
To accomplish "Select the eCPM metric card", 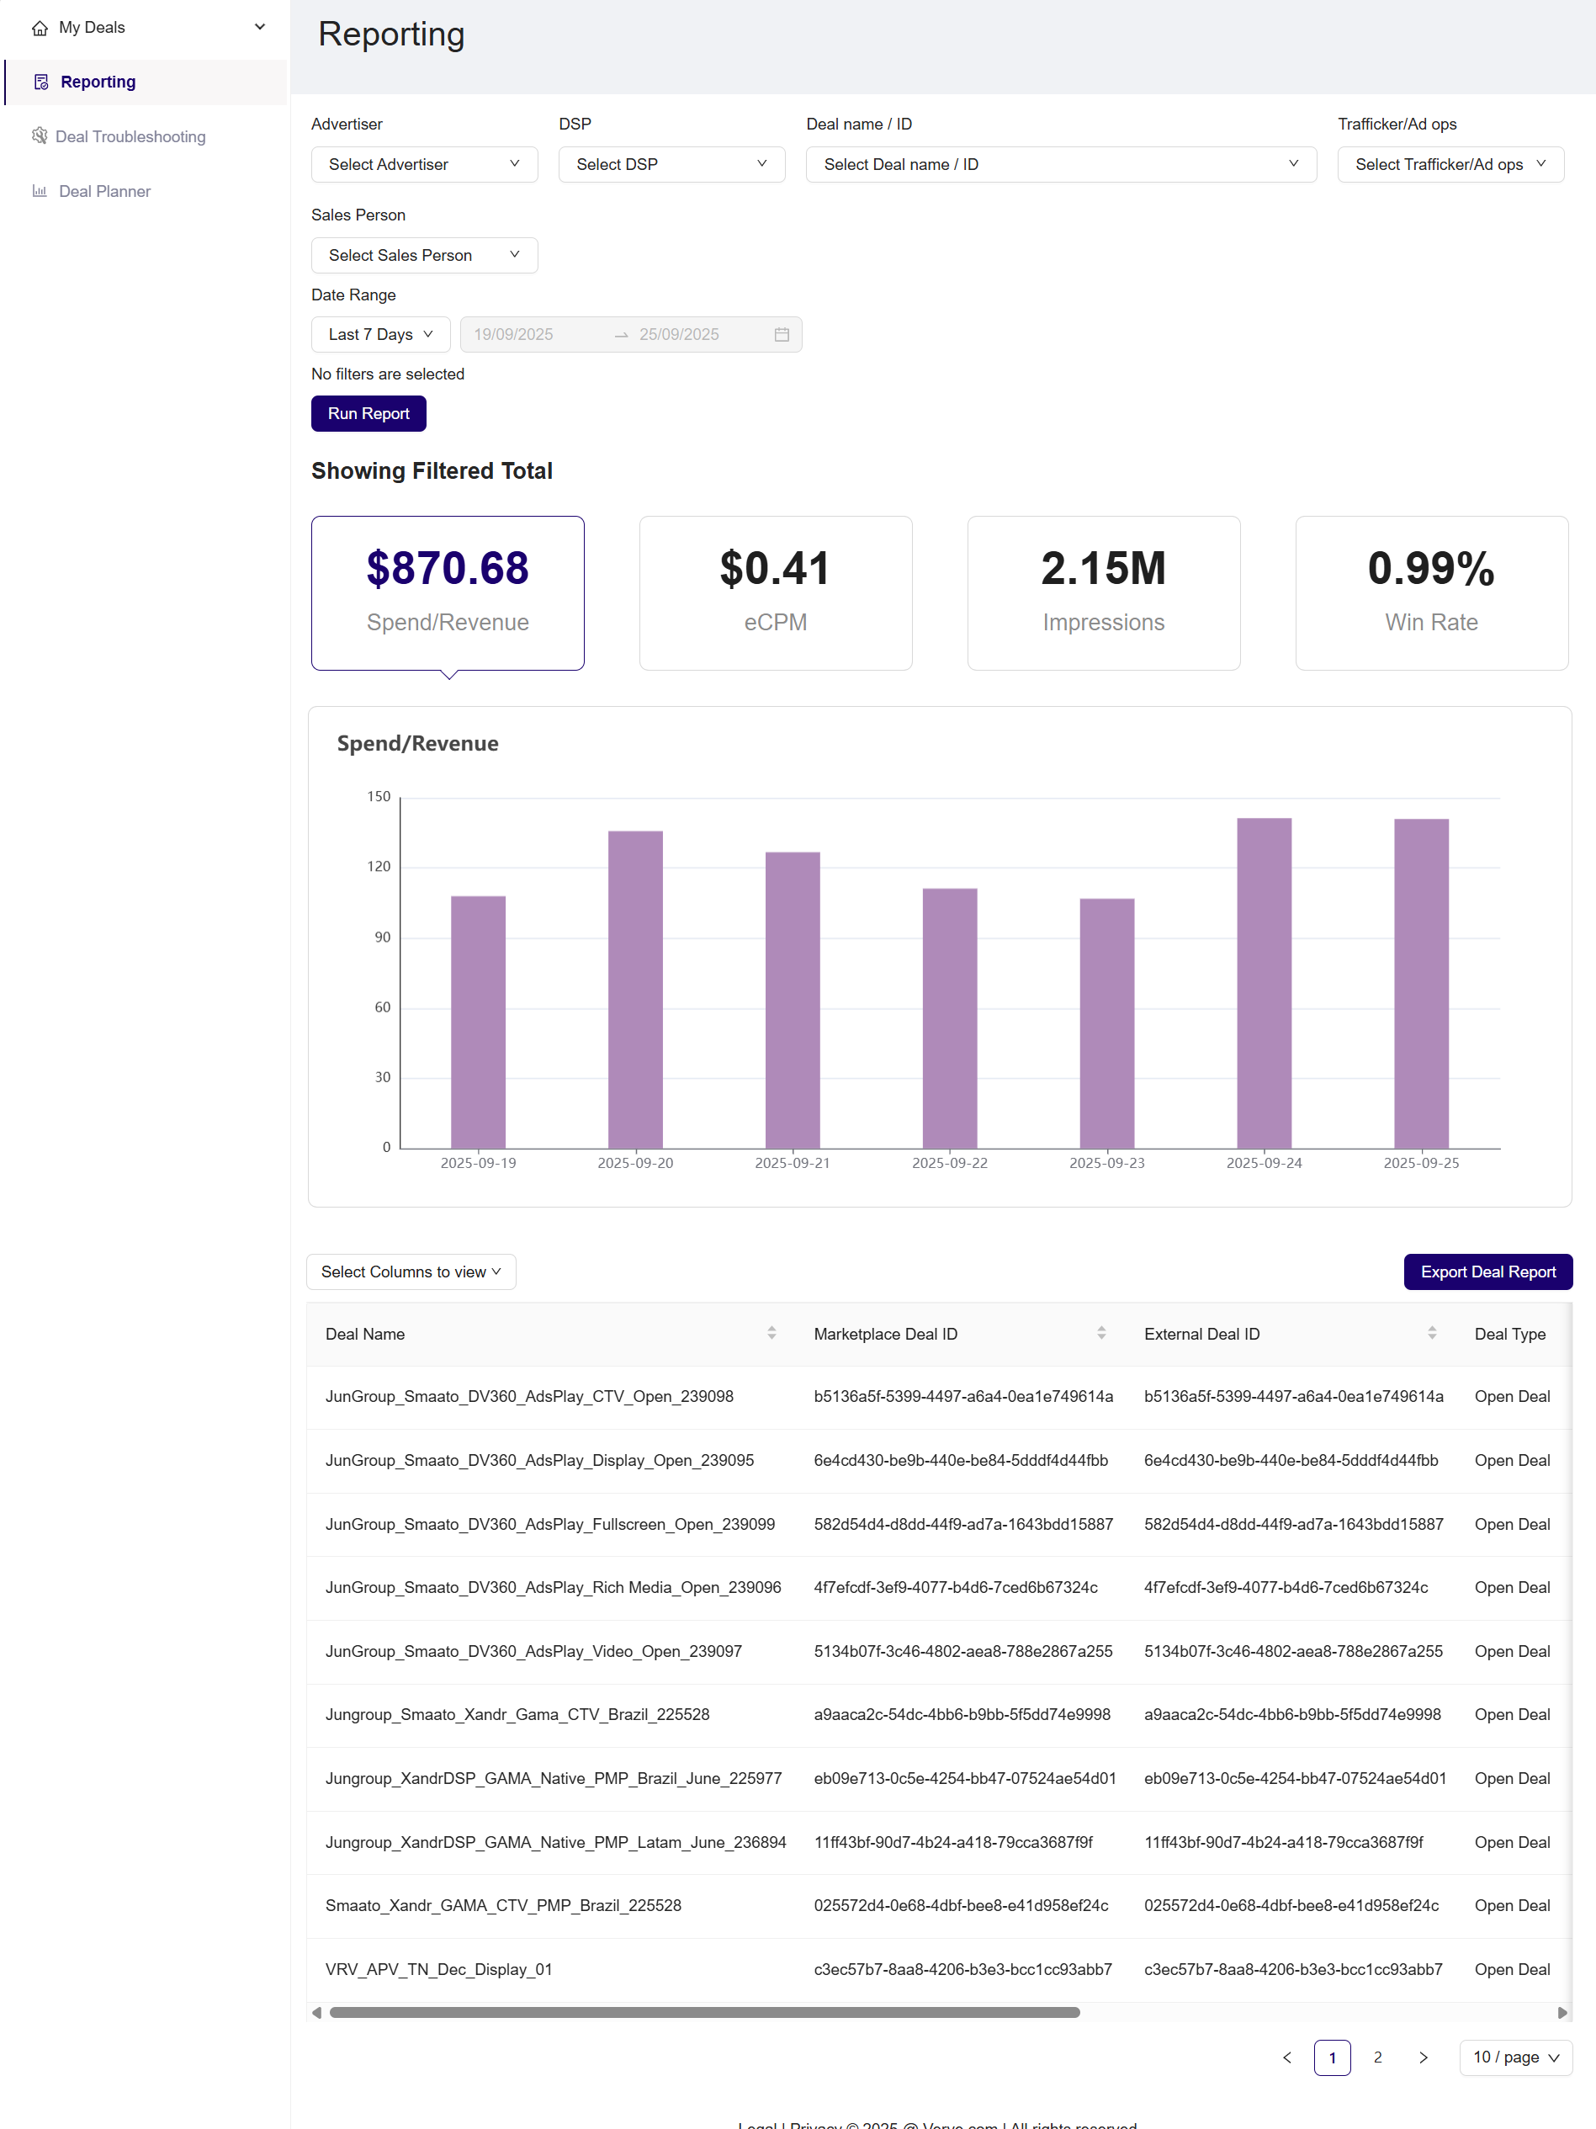I will coord(776,593).
